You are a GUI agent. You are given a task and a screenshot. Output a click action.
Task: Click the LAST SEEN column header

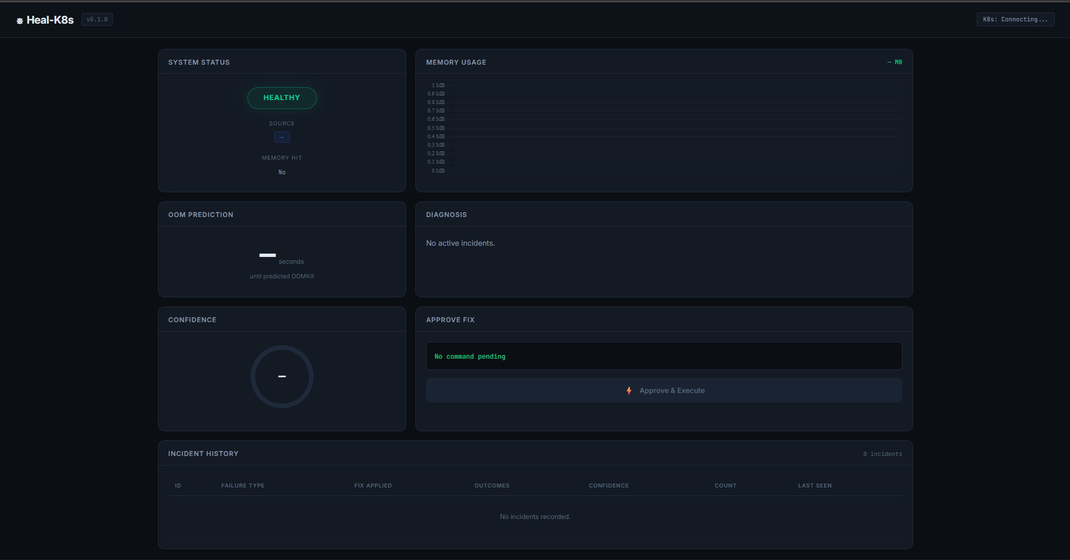pyautogui.click(x=815, y=485)
